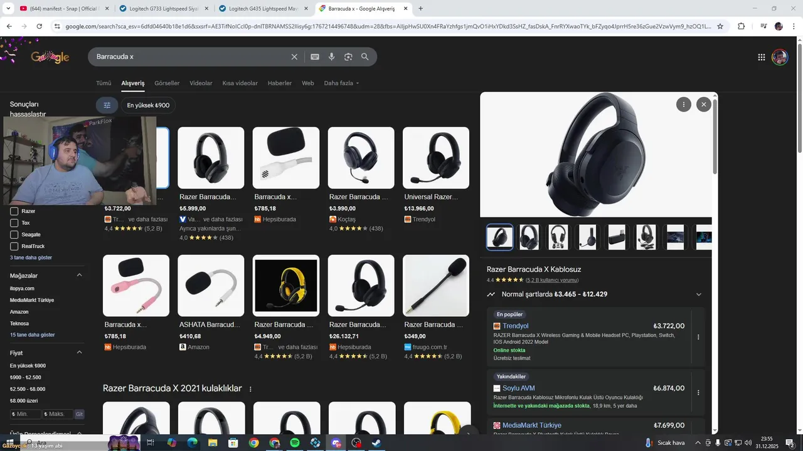This screenshot has height=451, width=803.
Task: Click the address bar URL
Action: [388, 26]
